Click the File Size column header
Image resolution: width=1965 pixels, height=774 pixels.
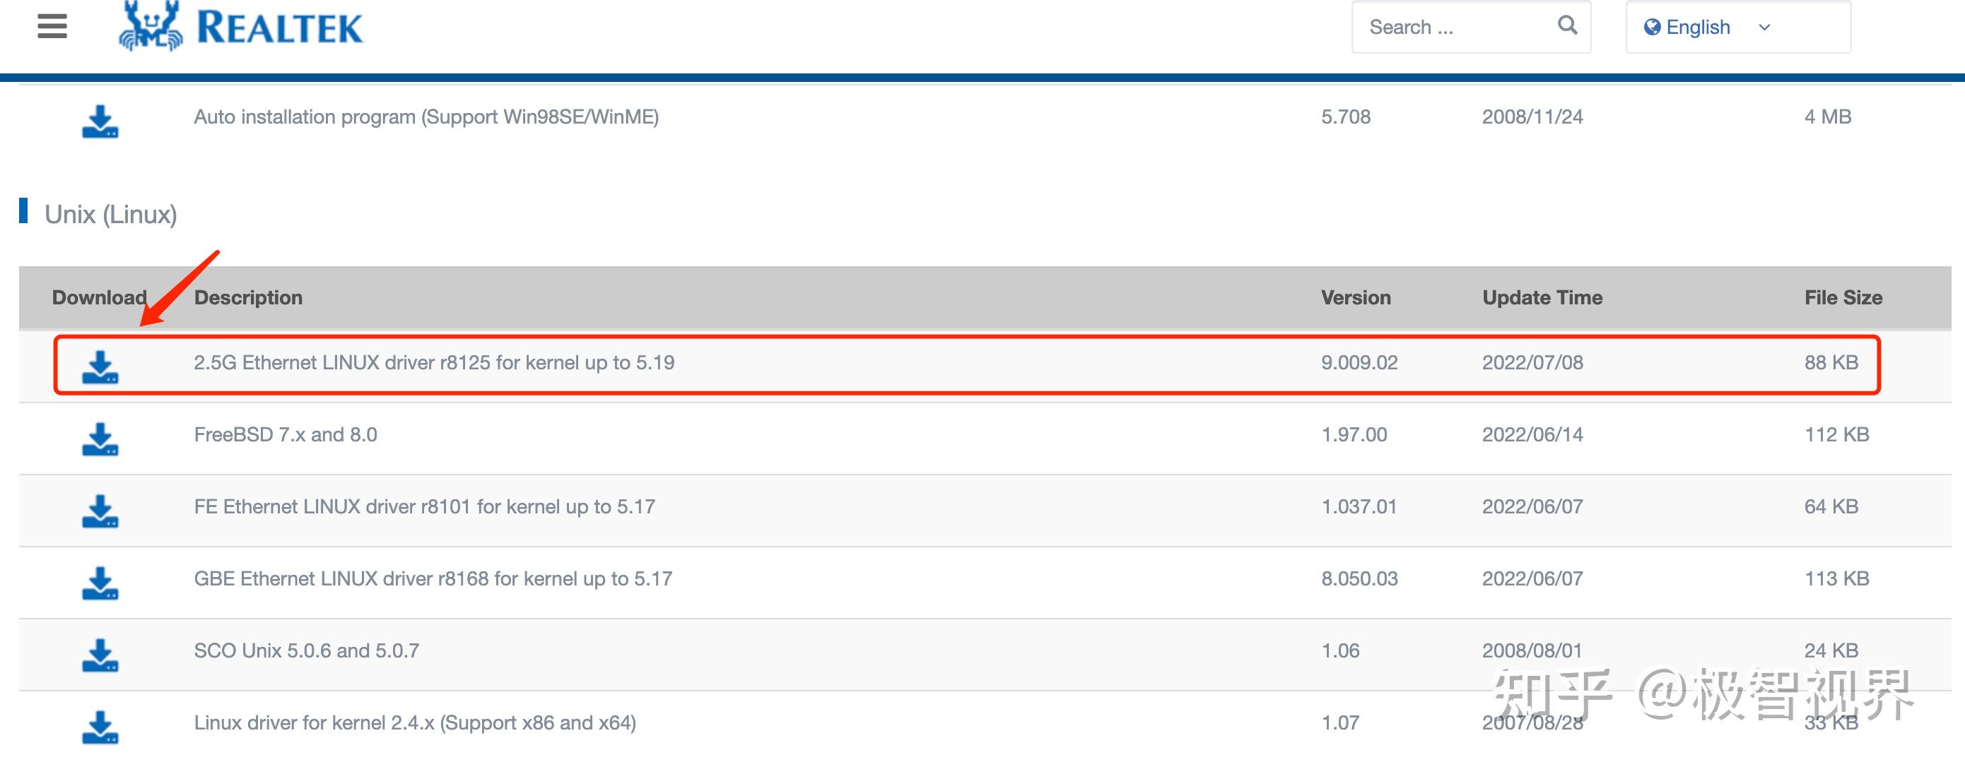(x=1842, y=298)
